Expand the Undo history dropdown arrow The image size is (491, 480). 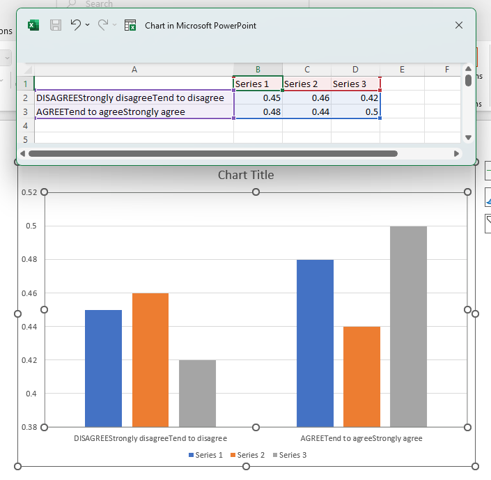(88, 25)
